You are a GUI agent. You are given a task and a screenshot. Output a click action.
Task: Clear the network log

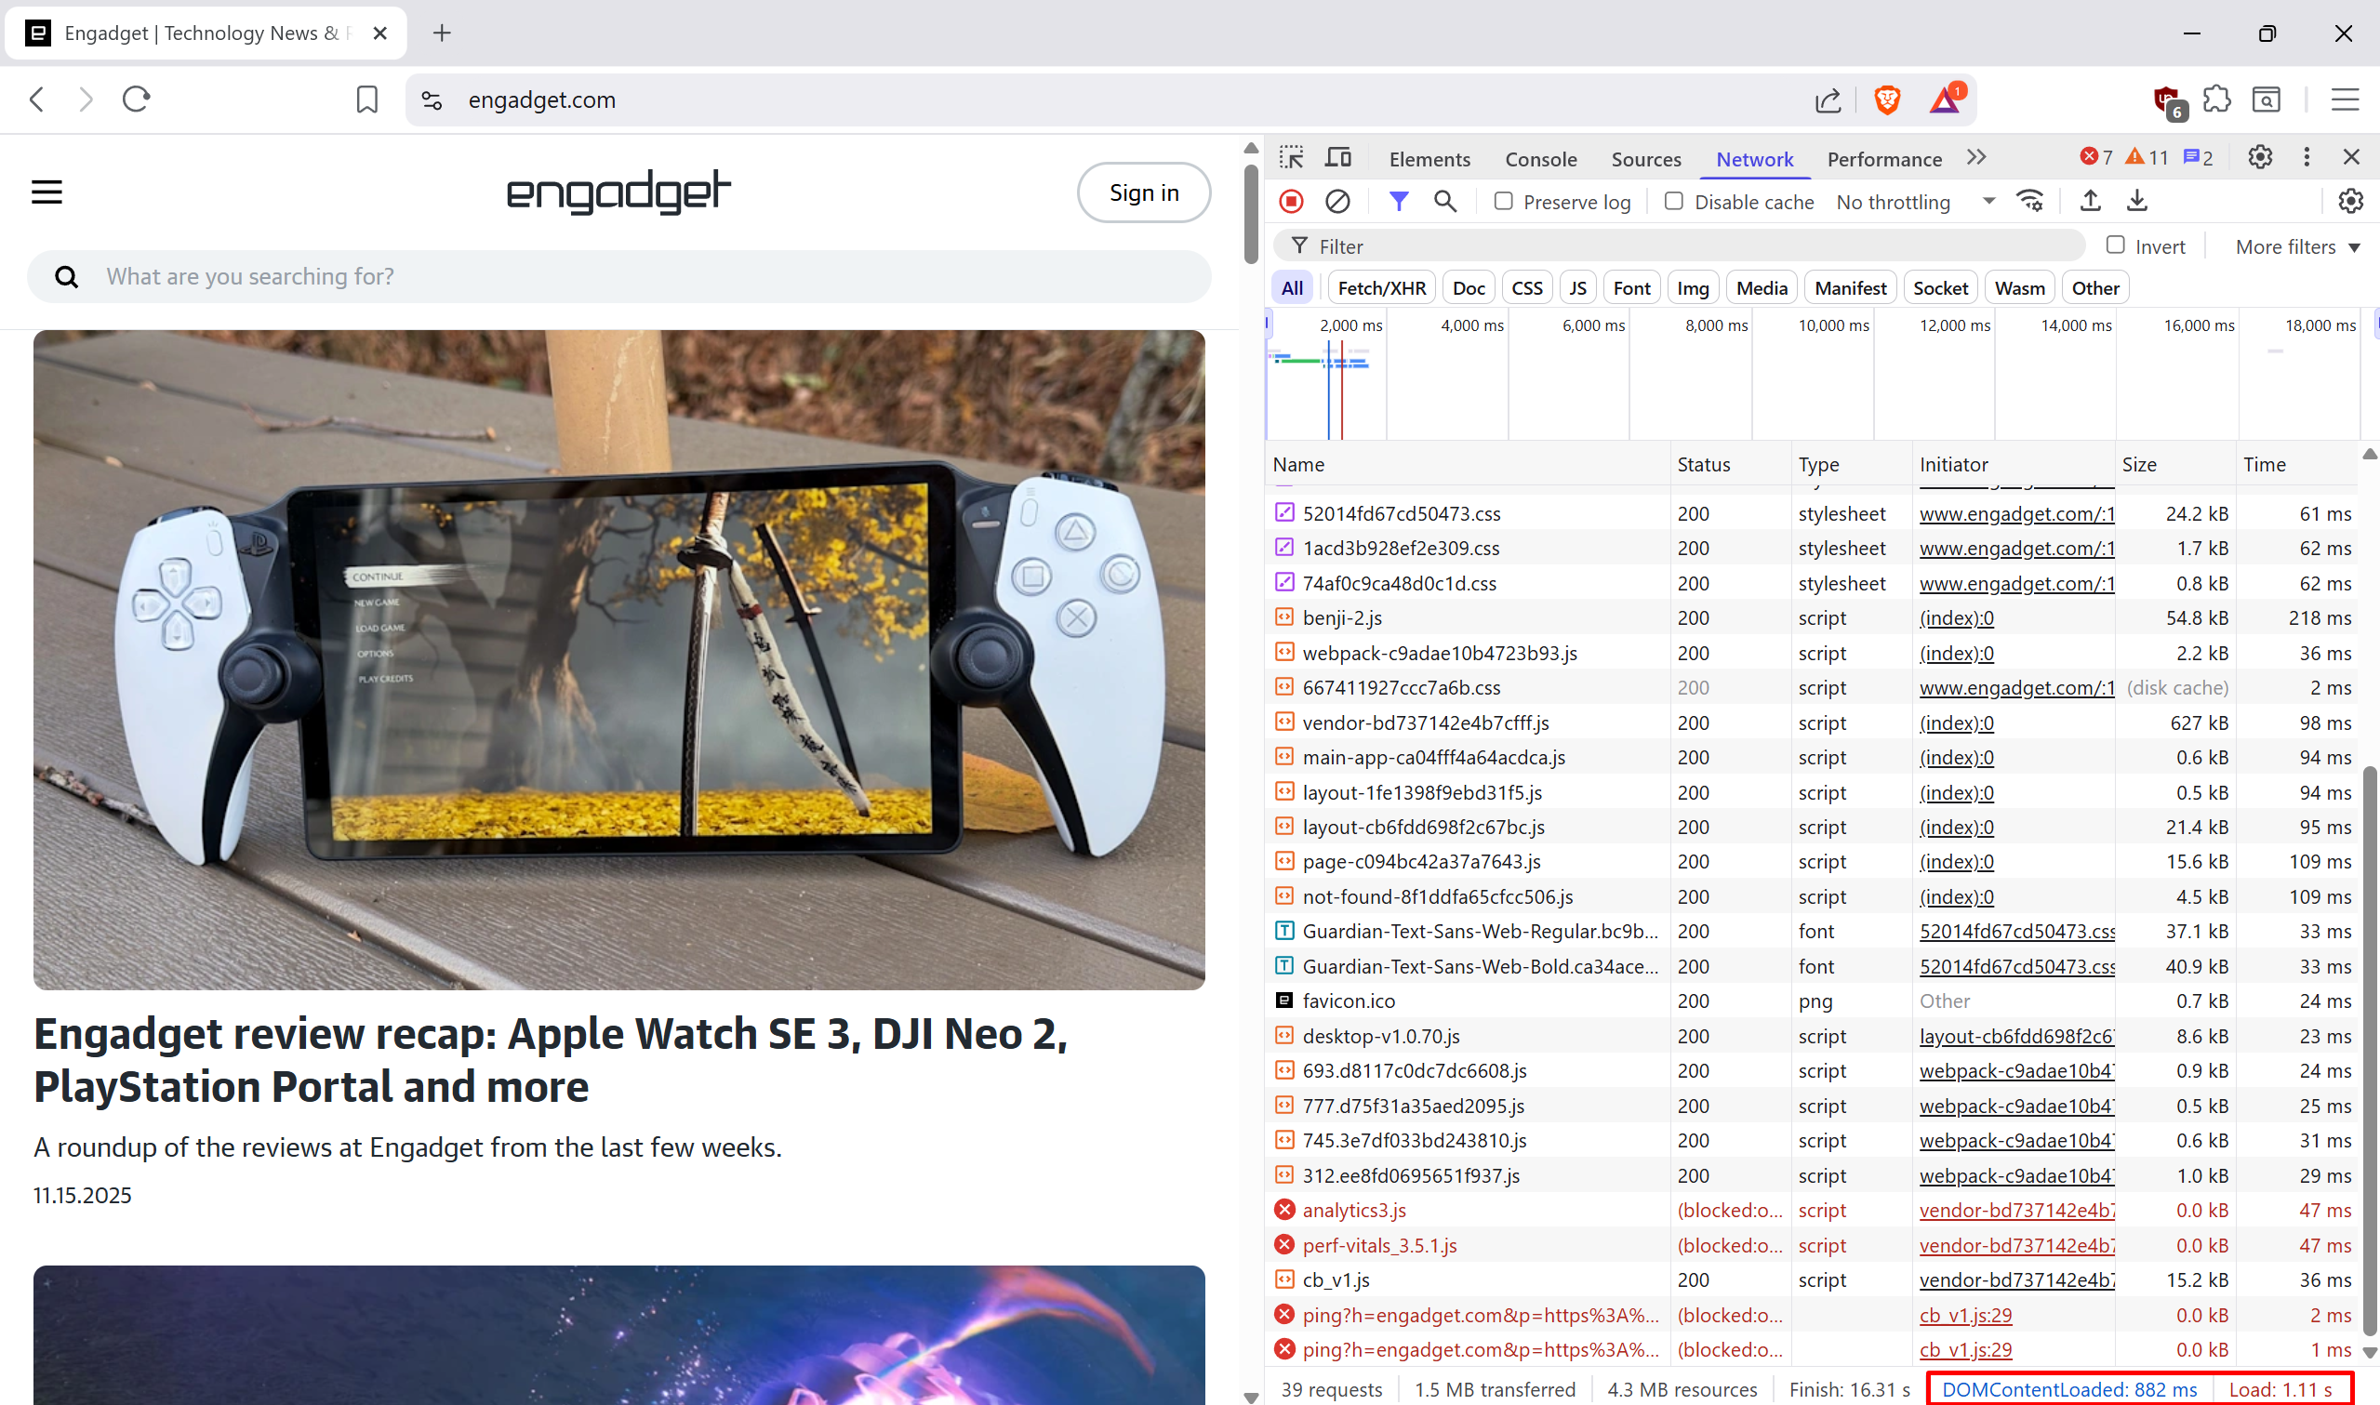click(1337, 201)
